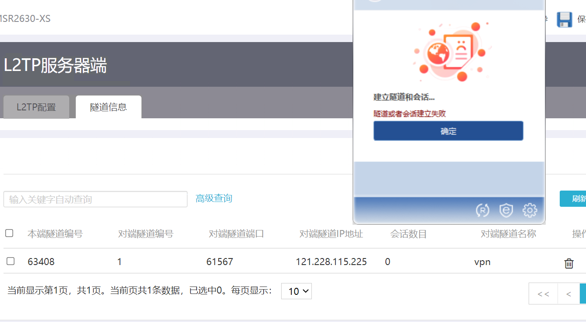Go to first page with << button
The width and height of the screenshot is (586, 322).
tap(544, 294)
